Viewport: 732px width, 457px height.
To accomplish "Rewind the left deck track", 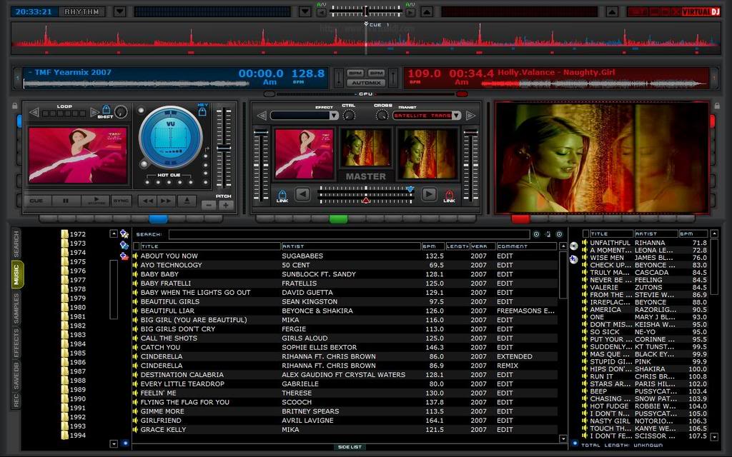I will [x=148, y=201].
